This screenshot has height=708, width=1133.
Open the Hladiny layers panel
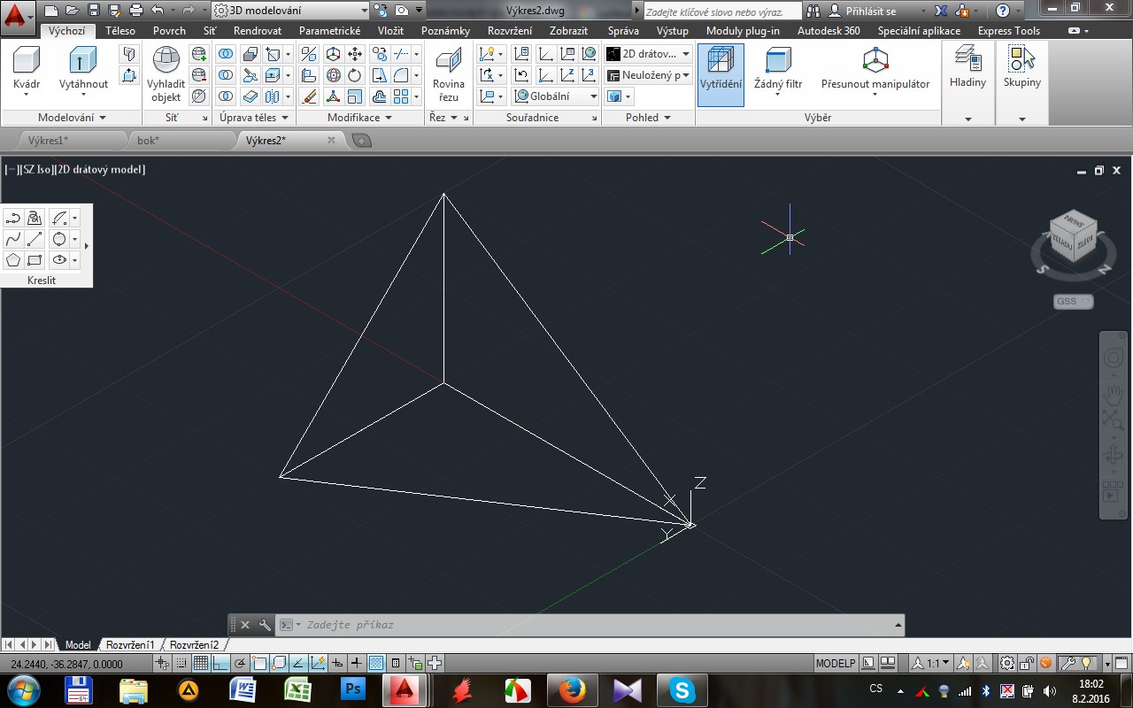tap(967, 66)
